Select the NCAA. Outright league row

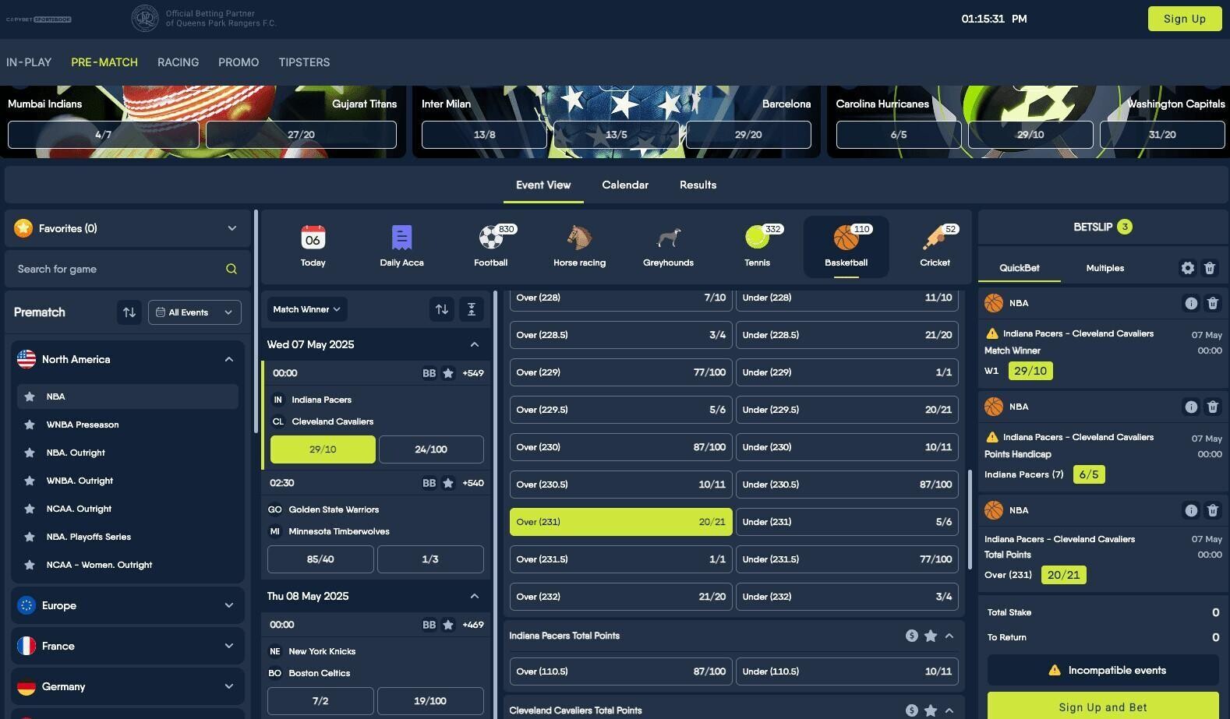tap(128, 509)
